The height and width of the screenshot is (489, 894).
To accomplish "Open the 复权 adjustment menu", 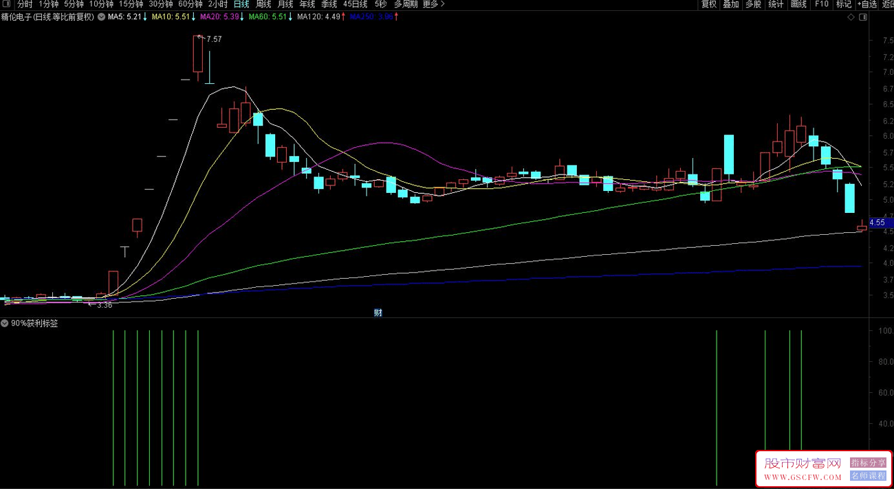I will point(709,4).
